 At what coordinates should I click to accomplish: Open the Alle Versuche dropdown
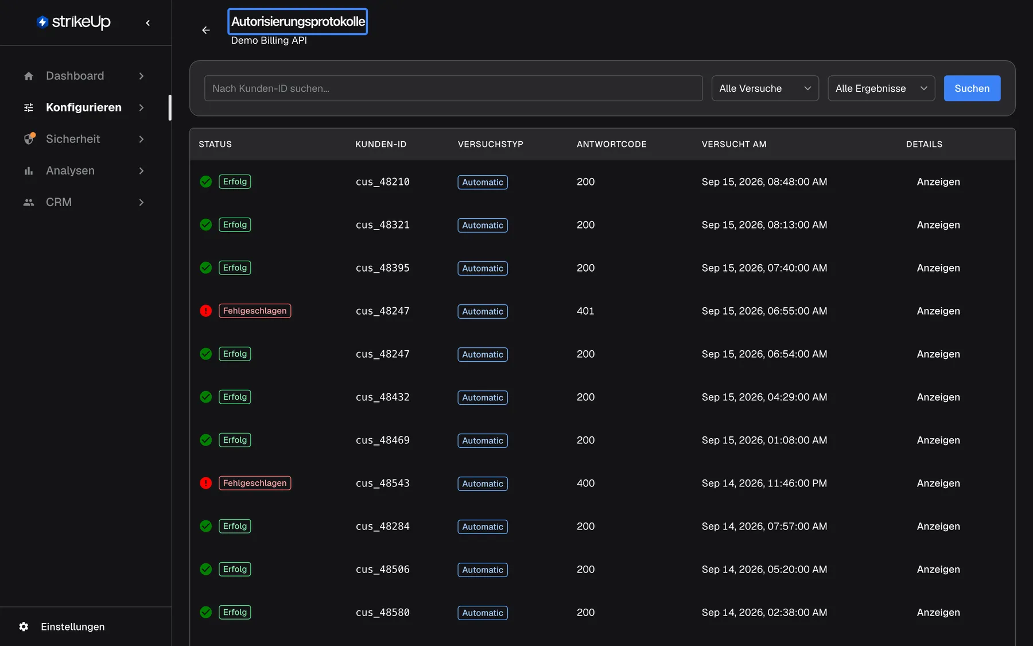(x=765, y=88)
